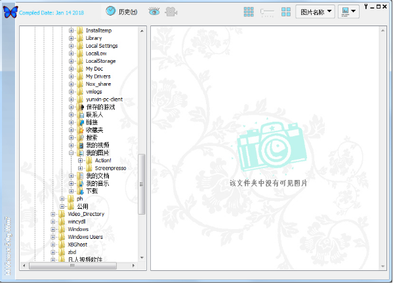Select the Windows Users folder
The image size is (393, 284).
point(85,237)
